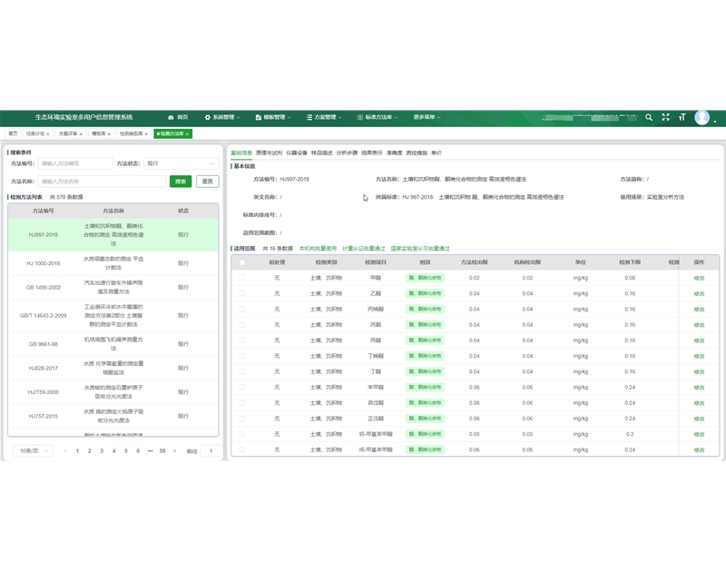Close the 检测方法库 tab
The height and width of the screenshot is (572, 726).
[x=187, y=133]
